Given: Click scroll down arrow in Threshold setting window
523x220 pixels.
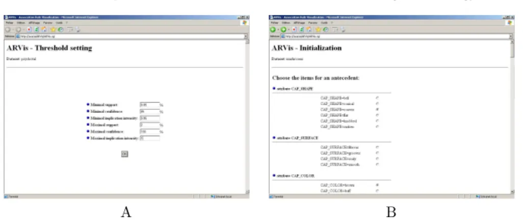Looking at the screenshot, I should (x=247, y=192).
